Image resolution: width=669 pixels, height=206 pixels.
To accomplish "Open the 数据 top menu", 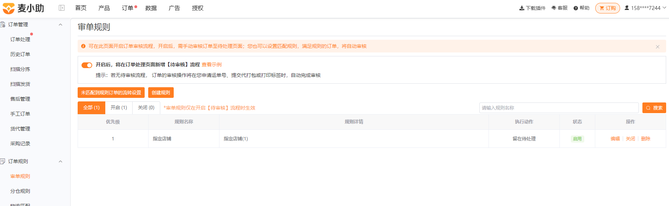I will [151, 8].
